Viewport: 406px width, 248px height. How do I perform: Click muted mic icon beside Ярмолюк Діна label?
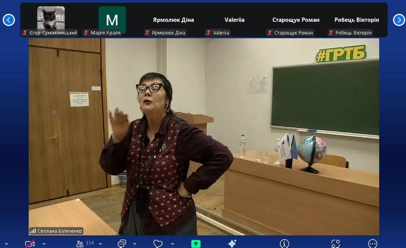click(147, 33)
